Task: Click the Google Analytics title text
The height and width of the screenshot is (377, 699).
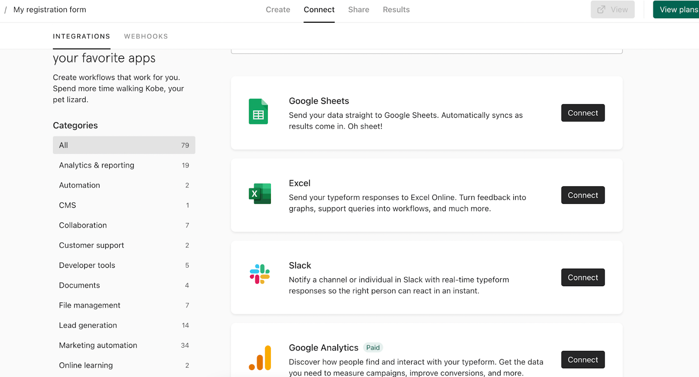Action: 324,348
